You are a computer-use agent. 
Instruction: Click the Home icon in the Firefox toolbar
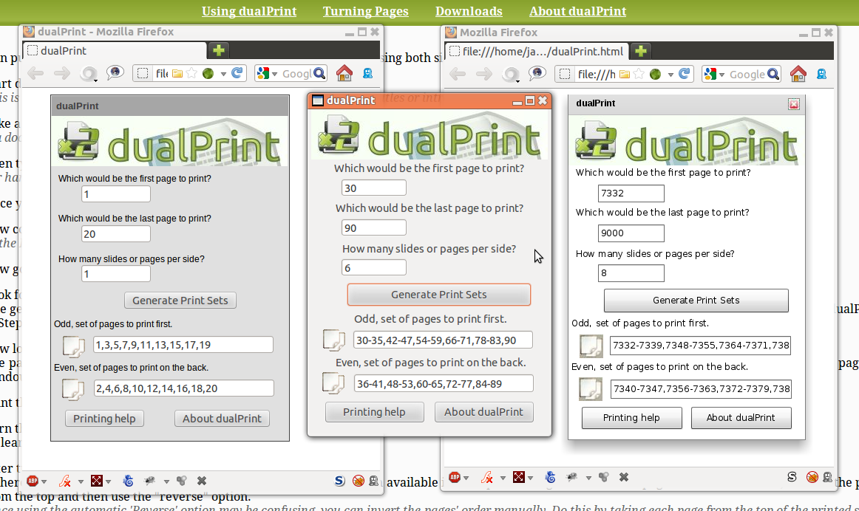[344, 74]
